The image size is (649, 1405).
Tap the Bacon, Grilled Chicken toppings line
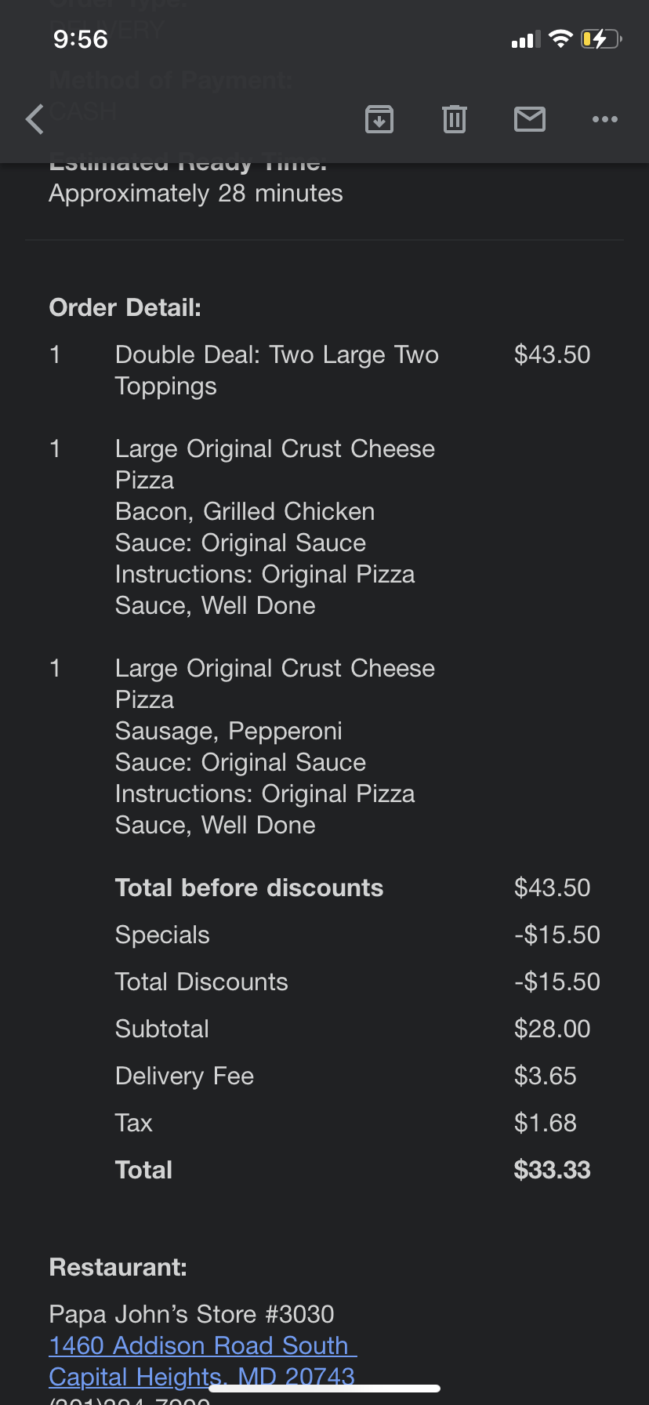(x=245, y=511)
